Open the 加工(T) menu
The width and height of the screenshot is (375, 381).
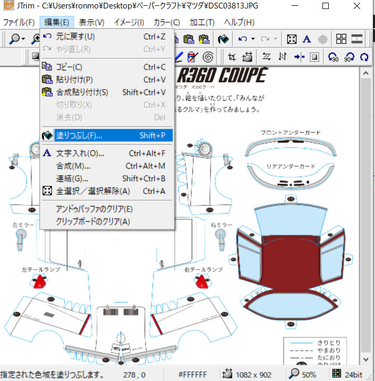pos(202,22)
